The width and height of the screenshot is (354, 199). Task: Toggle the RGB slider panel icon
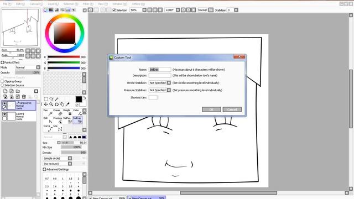51,10
